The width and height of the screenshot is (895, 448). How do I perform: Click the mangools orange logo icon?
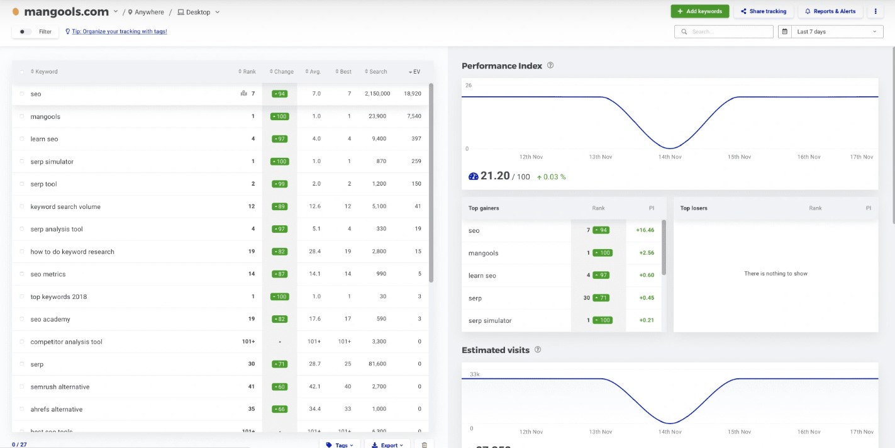point(16,11)
